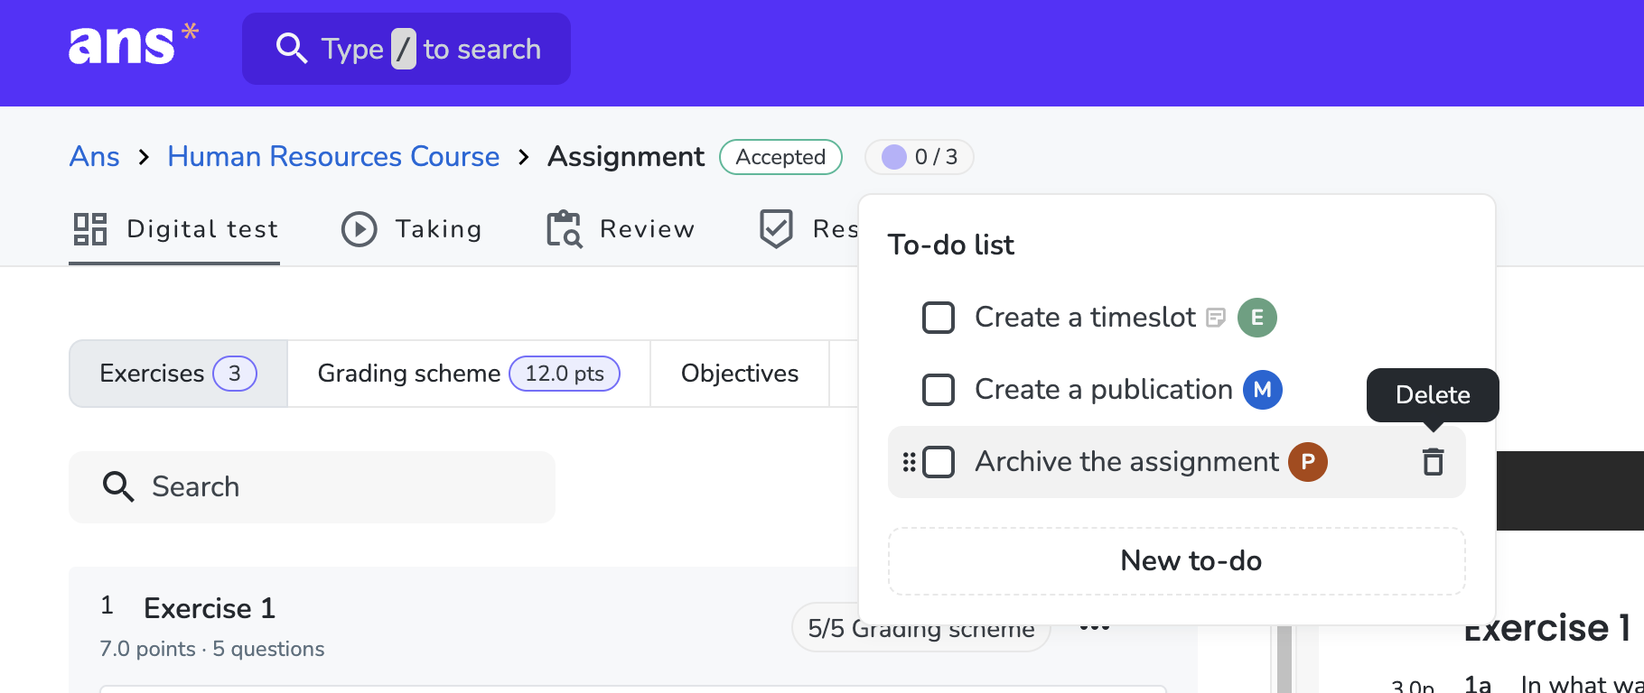
Task: Select the Exercises tab
Action: point(178,374)
